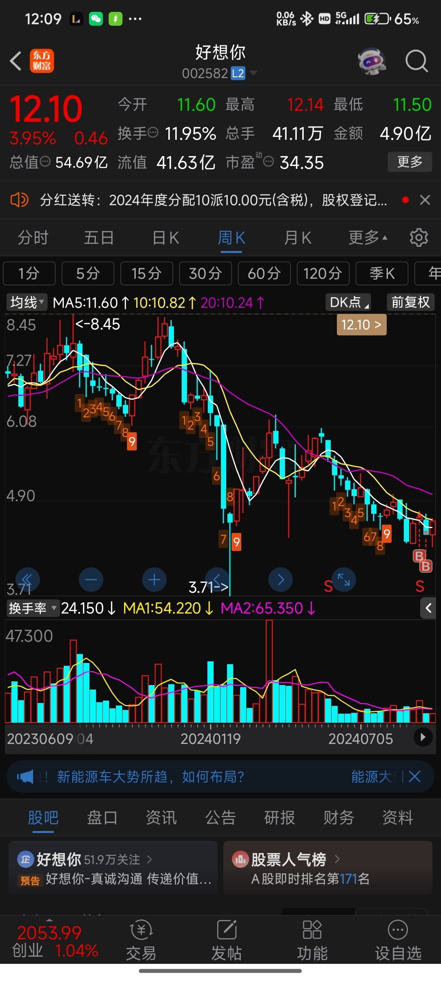This screenshot has width=441, height=981.
Task: Tap info icon next to 换手
Action: tap(153, 132)
